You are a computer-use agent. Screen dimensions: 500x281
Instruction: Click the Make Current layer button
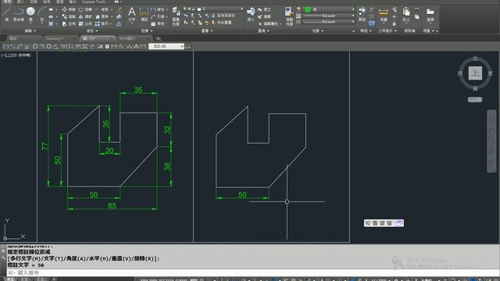click(223, 16)
